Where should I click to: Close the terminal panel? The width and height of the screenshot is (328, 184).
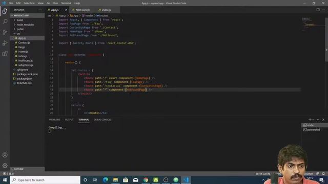323,120
